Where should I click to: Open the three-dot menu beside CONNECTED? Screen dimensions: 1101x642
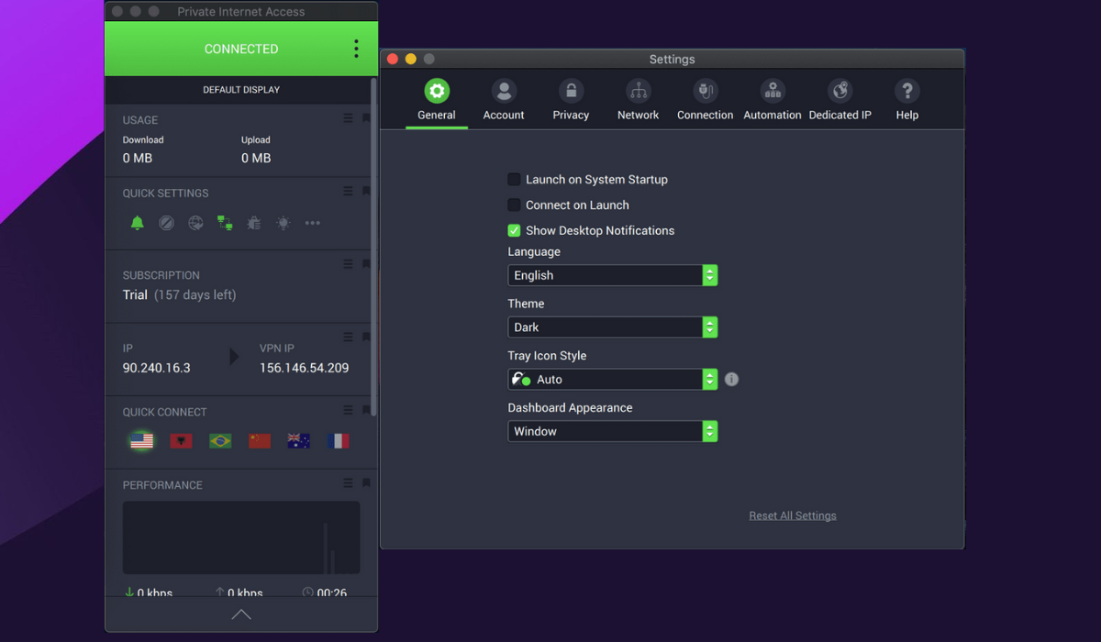(356, 49)
